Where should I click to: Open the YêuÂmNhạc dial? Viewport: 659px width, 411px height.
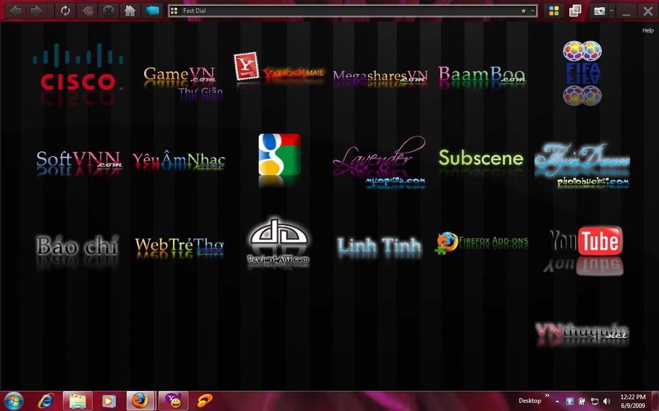point(179,161)
